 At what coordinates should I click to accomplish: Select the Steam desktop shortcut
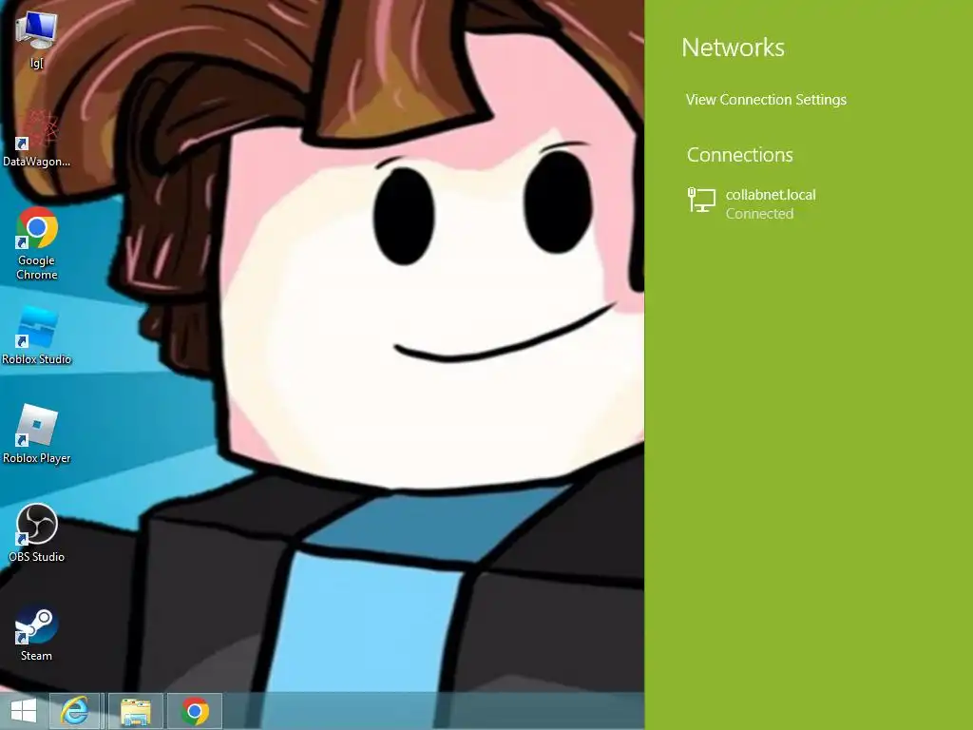tap(36, 633)
